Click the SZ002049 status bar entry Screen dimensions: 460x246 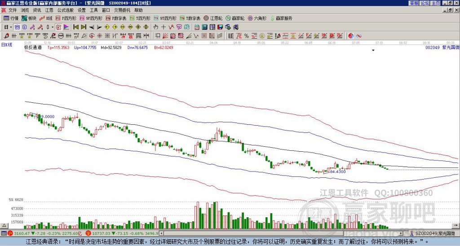434,234
